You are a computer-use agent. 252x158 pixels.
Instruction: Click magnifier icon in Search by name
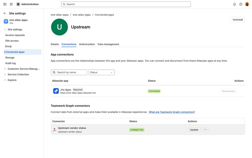54,72
